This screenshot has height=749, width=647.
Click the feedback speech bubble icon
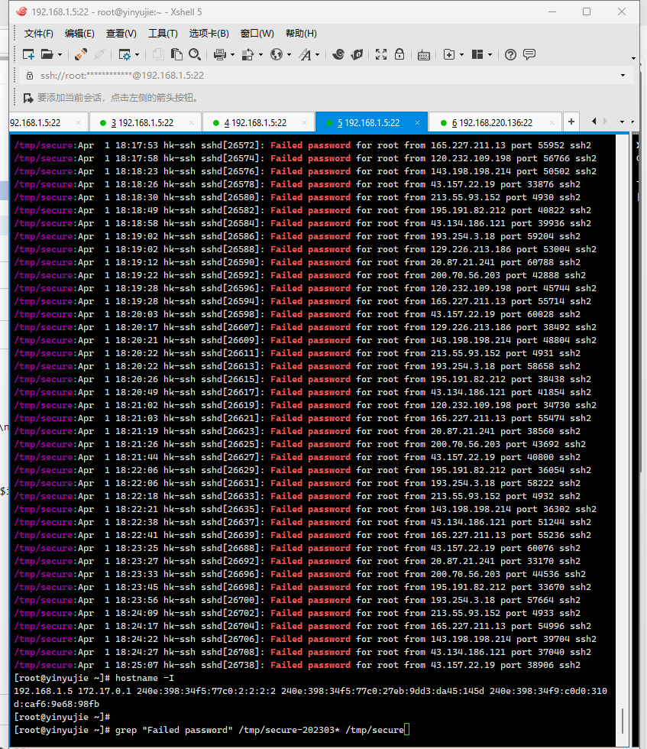[x=529, y=54]
